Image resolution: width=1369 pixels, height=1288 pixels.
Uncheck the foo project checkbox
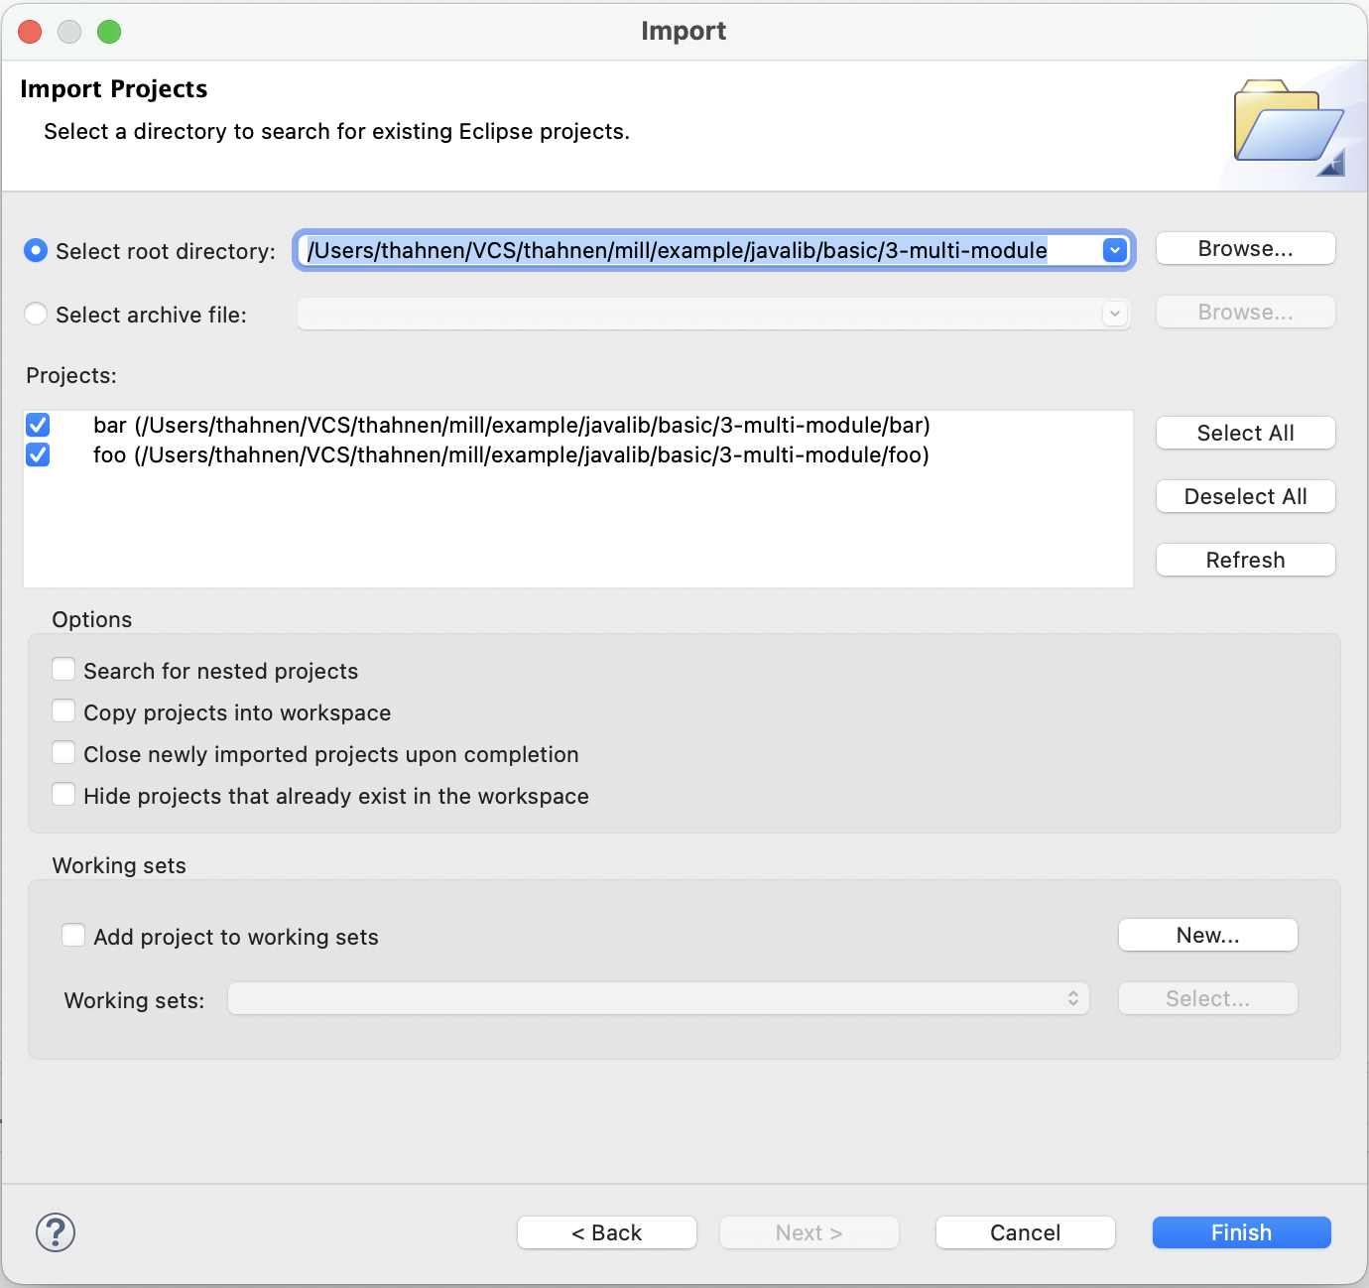point(38,455)
